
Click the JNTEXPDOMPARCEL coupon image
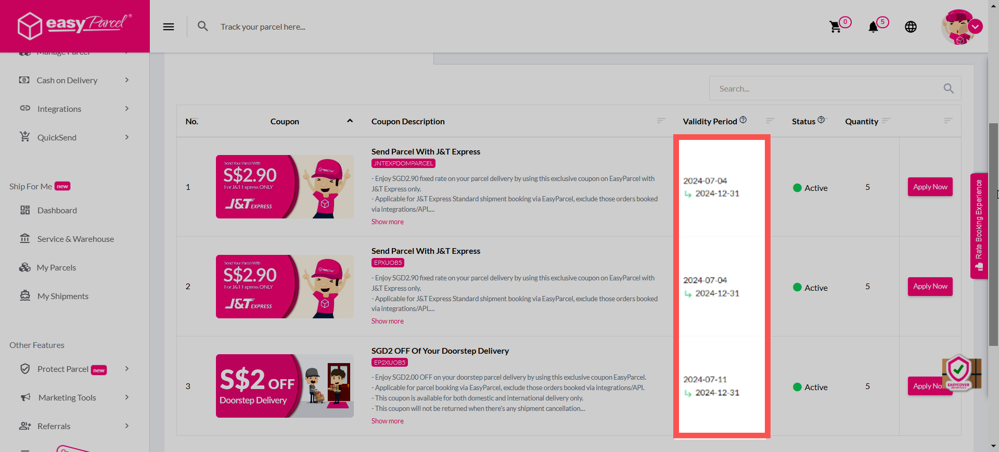(285, 187)
